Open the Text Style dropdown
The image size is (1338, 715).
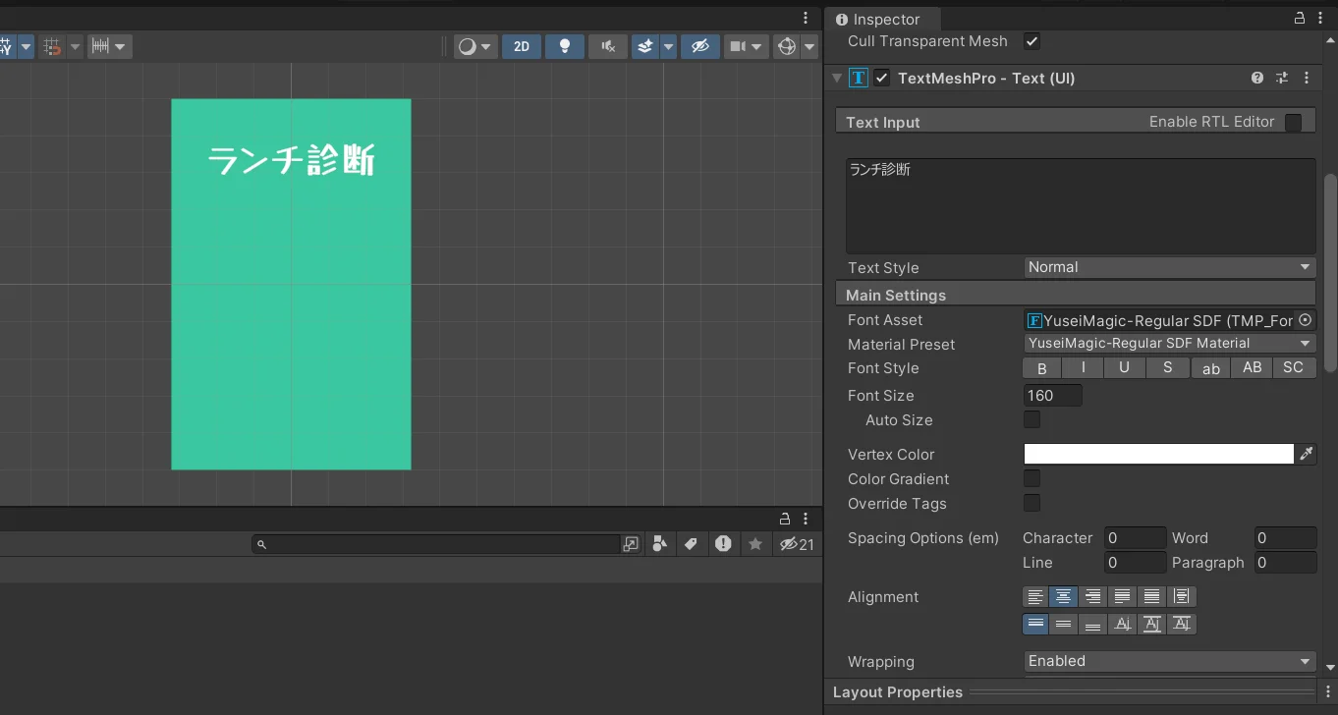click(1169, 267)
